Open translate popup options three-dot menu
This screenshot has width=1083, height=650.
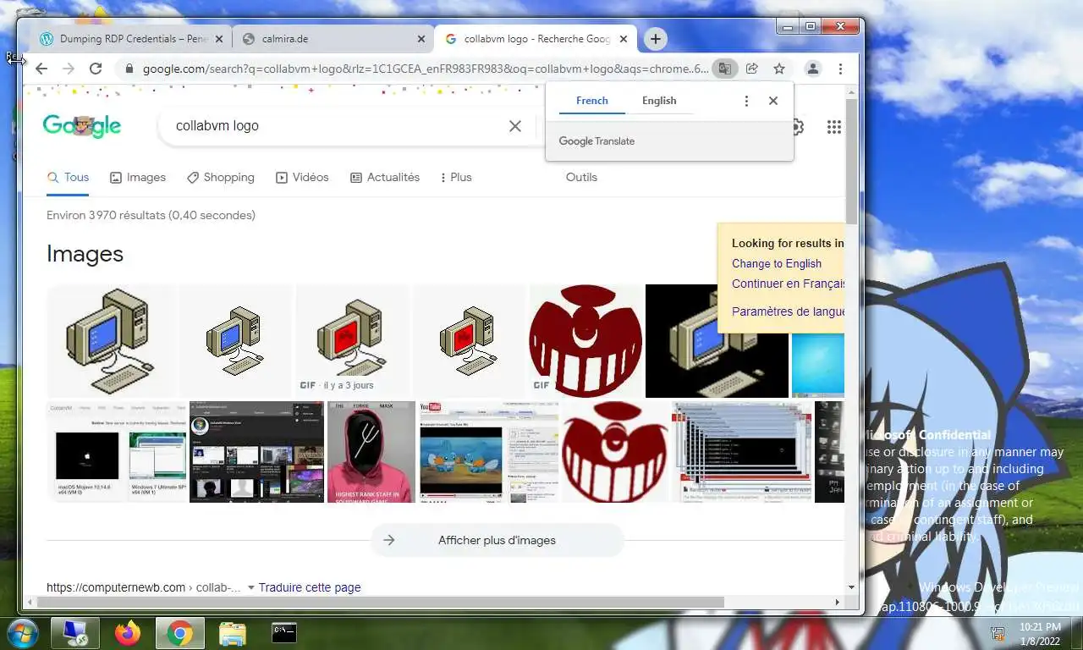(x=745, y=101)
